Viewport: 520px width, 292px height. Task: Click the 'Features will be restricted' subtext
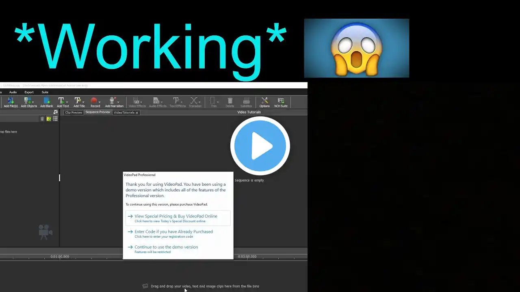click(152, 252)
